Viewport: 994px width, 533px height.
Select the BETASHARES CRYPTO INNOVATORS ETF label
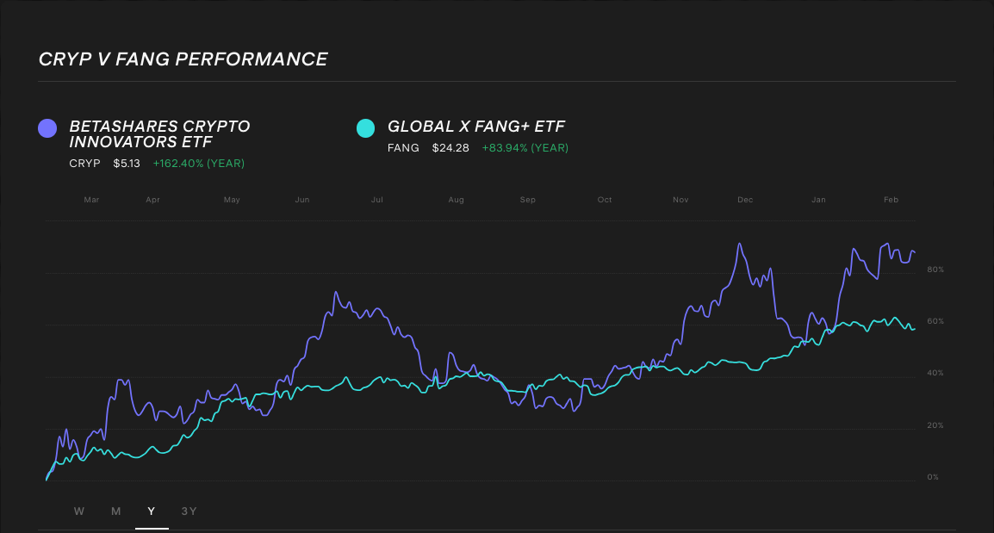click(x=159, y=135)
